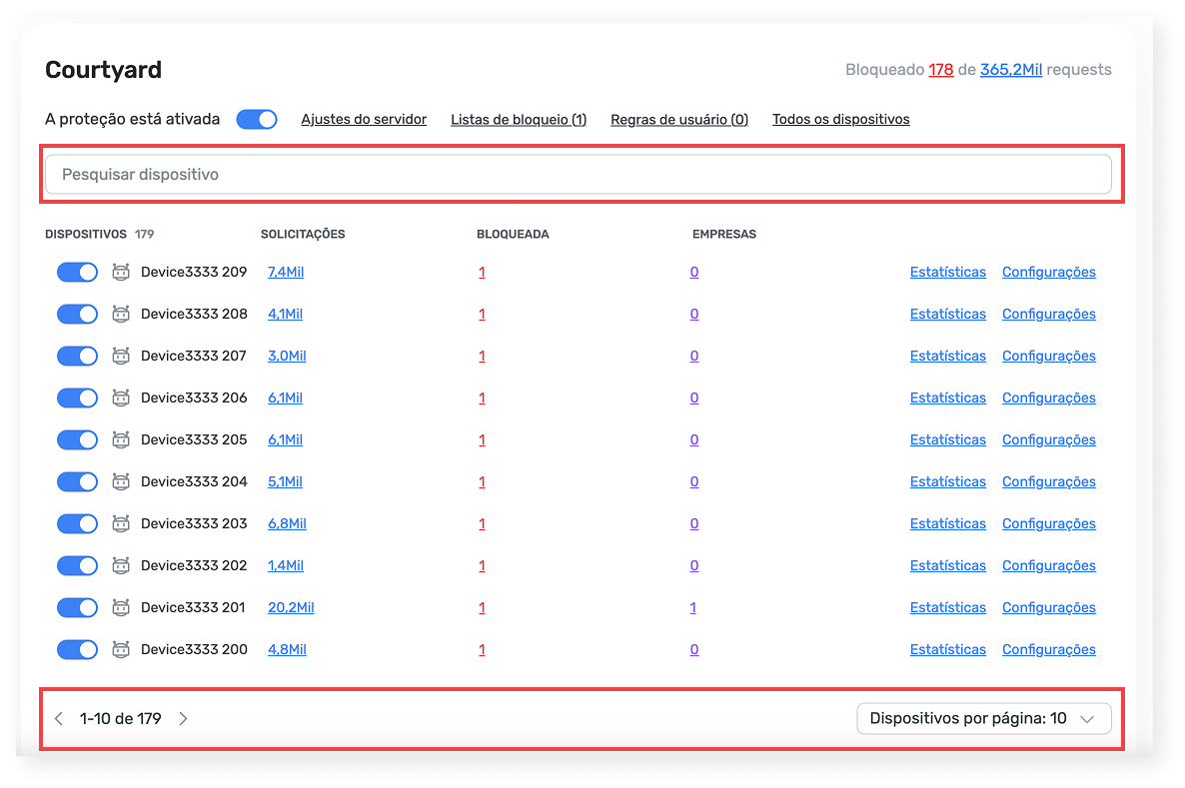This screenshot has width=1185, height=788.
Task: Open Configurações for Device3333 201
Action: (x=1049, y=607)
